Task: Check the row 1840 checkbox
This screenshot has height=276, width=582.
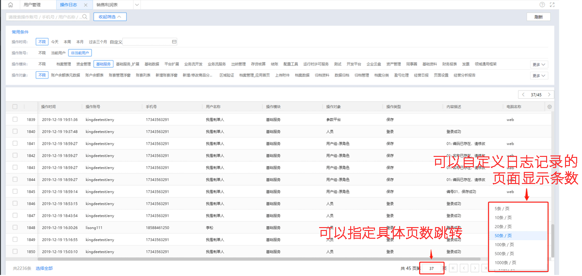Action: coord(15,131)
